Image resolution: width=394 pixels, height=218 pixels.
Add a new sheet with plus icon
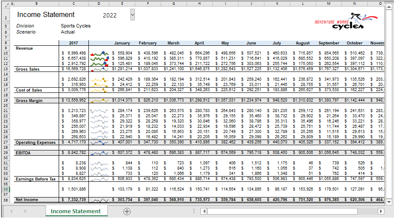[127, 211]
